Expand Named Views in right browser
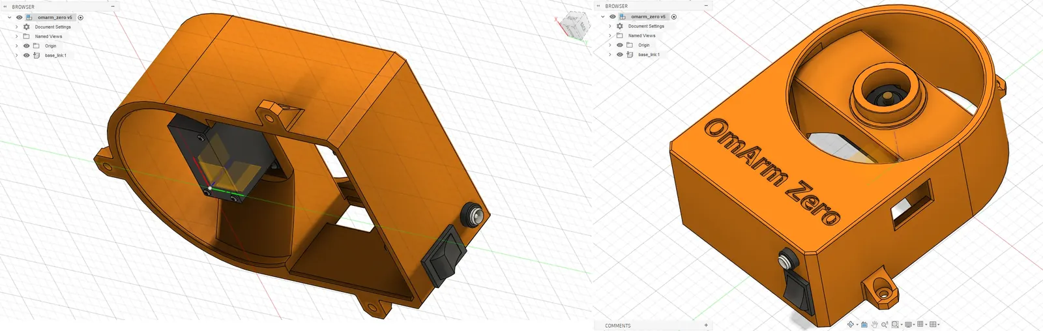 610,36
